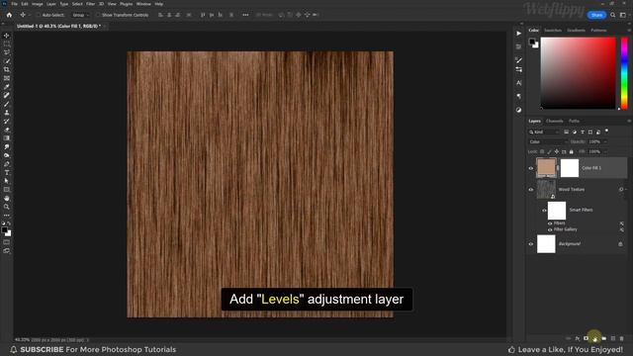The width and height of the screenshot is (633, 356).
Task: Click the layer style fx icon
Action: pyautogui.click(x=578, y=338)
